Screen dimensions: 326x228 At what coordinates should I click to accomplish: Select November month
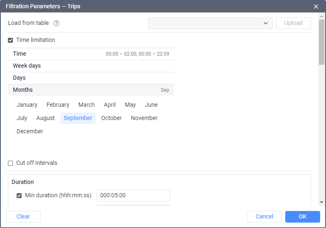click(144, 118)
